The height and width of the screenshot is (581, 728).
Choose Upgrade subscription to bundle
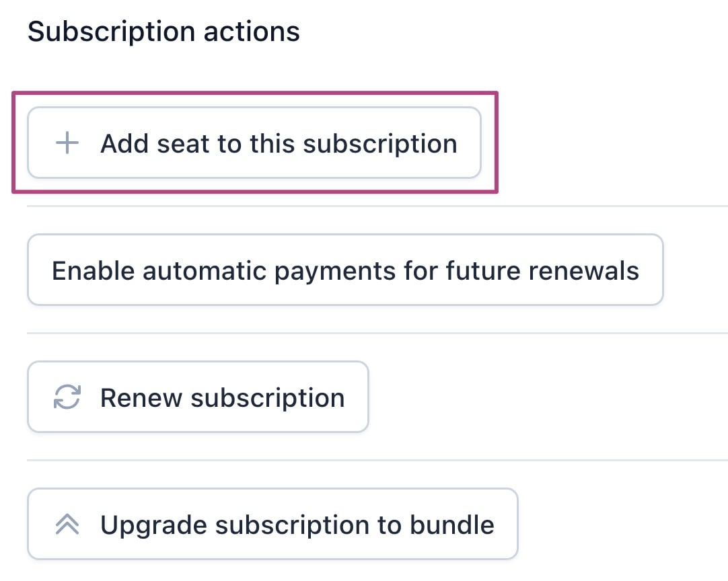pos(272,525)
